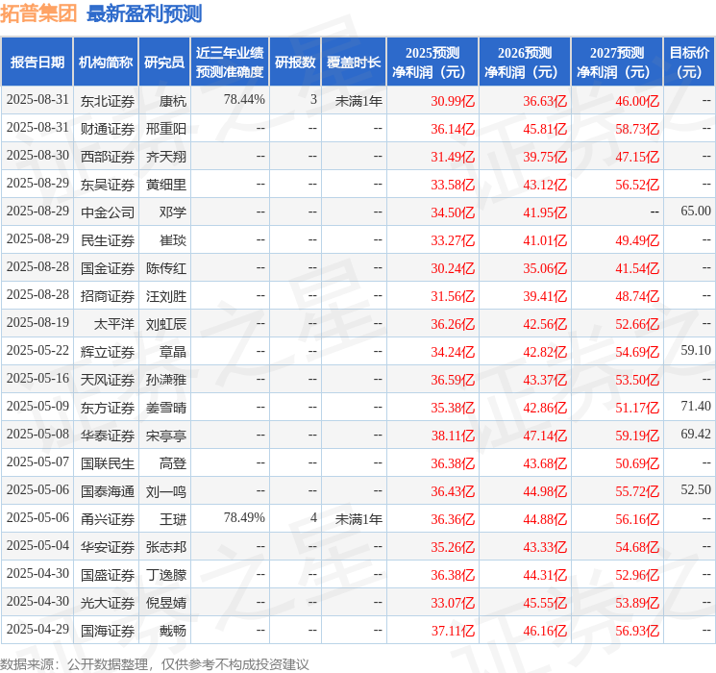Click the 拓普集团 title text

click(38, 13)
